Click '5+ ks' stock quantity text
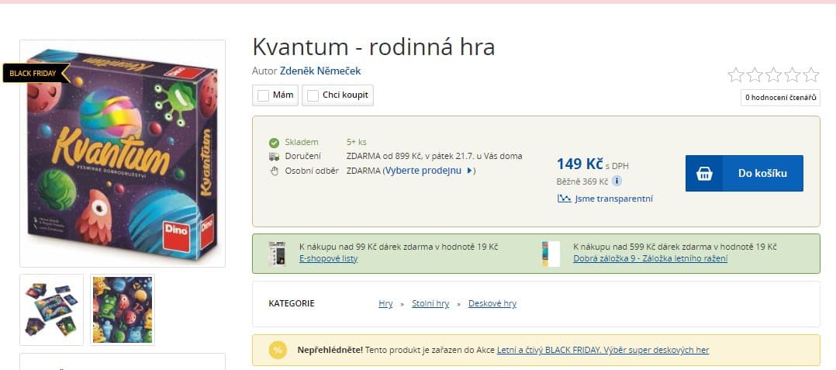Screen dimensions: 836x370 pyautogui.click(x=356, y=142)
